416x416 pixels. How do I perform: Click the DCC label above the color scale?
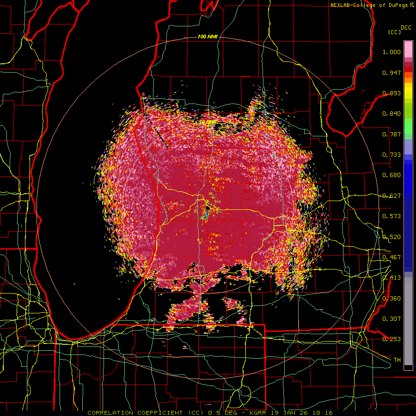pos(406,28)
